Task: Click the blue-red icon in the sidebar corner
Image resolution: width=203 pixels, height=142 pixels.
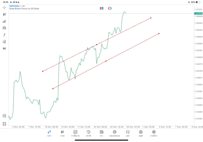Action: (x=4, y=124)
